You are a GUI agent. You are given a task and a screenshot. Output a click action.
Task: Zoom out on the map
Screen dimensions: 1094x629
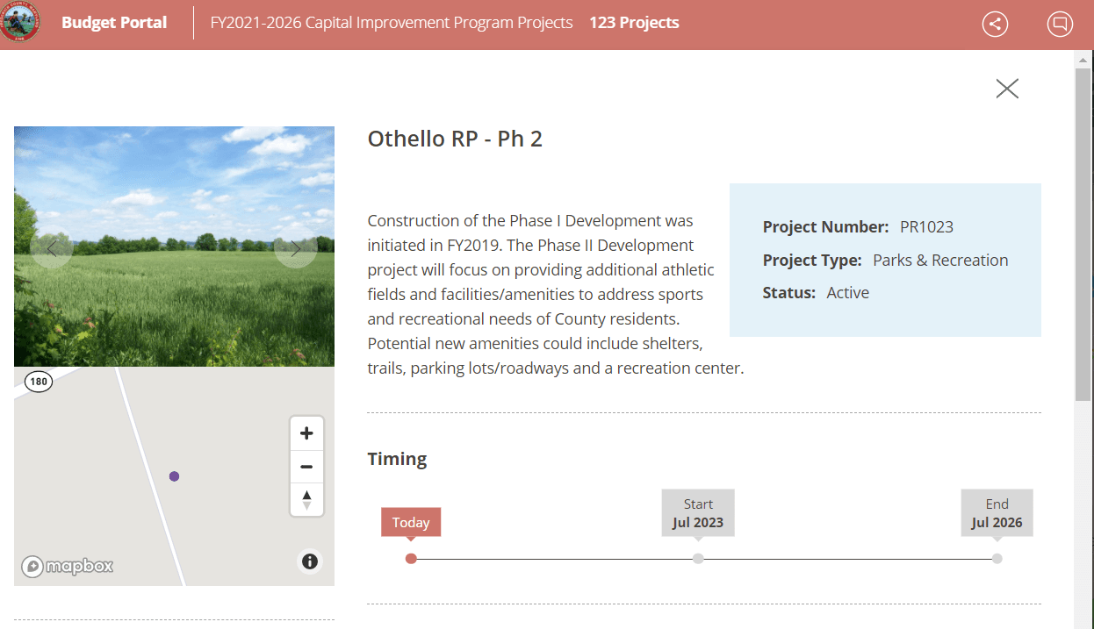[x=306, y=467]
